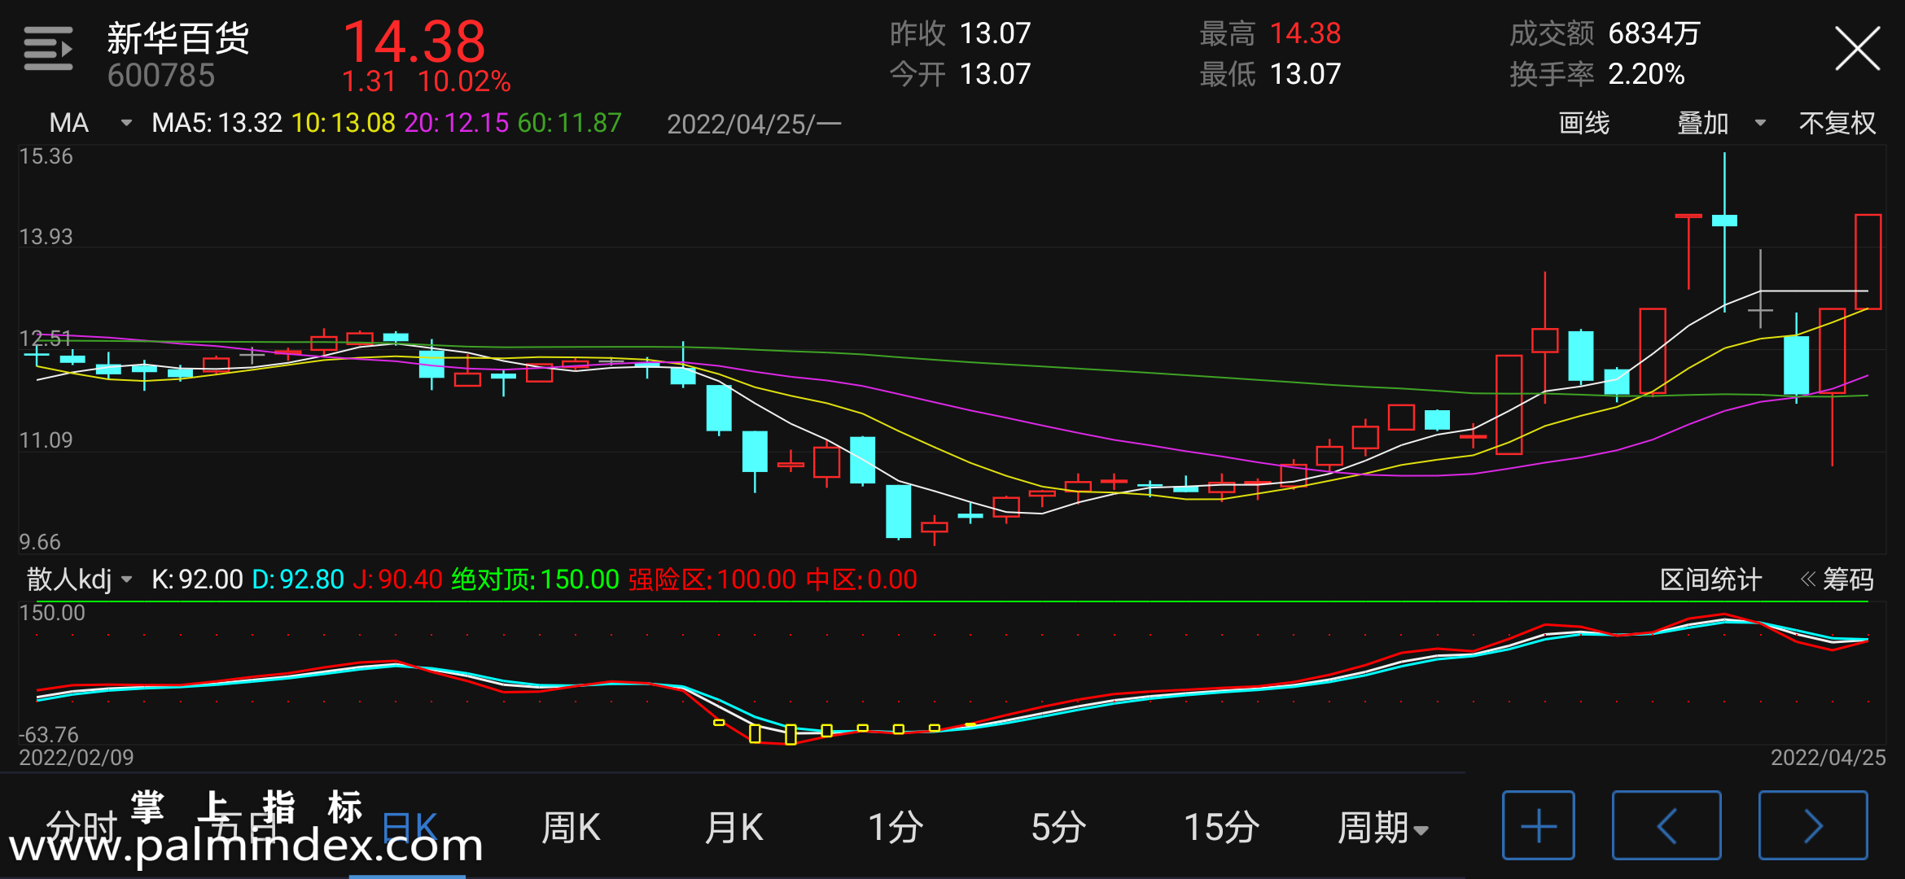
Task: Go to next with right arrow button
Action: [1813, 825]
